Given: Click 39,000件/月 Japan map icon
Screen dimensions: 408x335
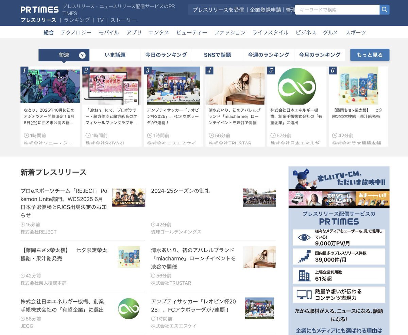Looking at the screenshot, I should (x=304, y=256).
